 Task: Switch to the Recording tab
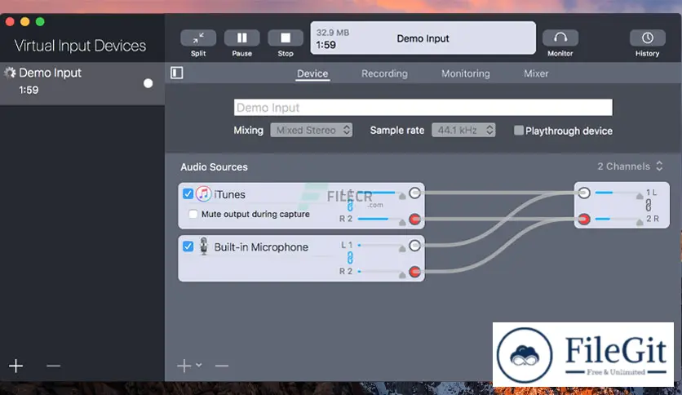point(384,73)
